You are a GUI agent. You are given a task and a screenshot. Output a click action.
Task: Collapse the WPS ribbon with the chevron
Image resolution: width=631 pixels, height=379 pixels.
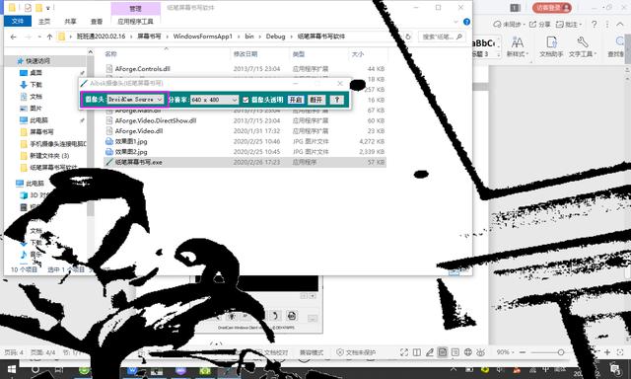pos(620,25)
